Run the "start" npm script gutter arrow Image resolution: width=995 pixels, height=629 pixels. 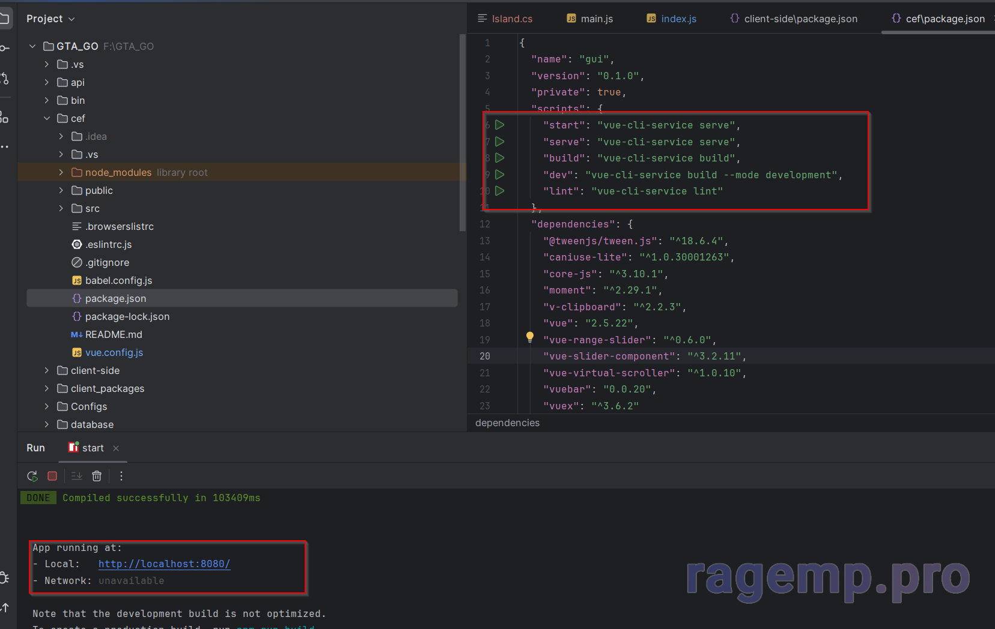(499, 125)
